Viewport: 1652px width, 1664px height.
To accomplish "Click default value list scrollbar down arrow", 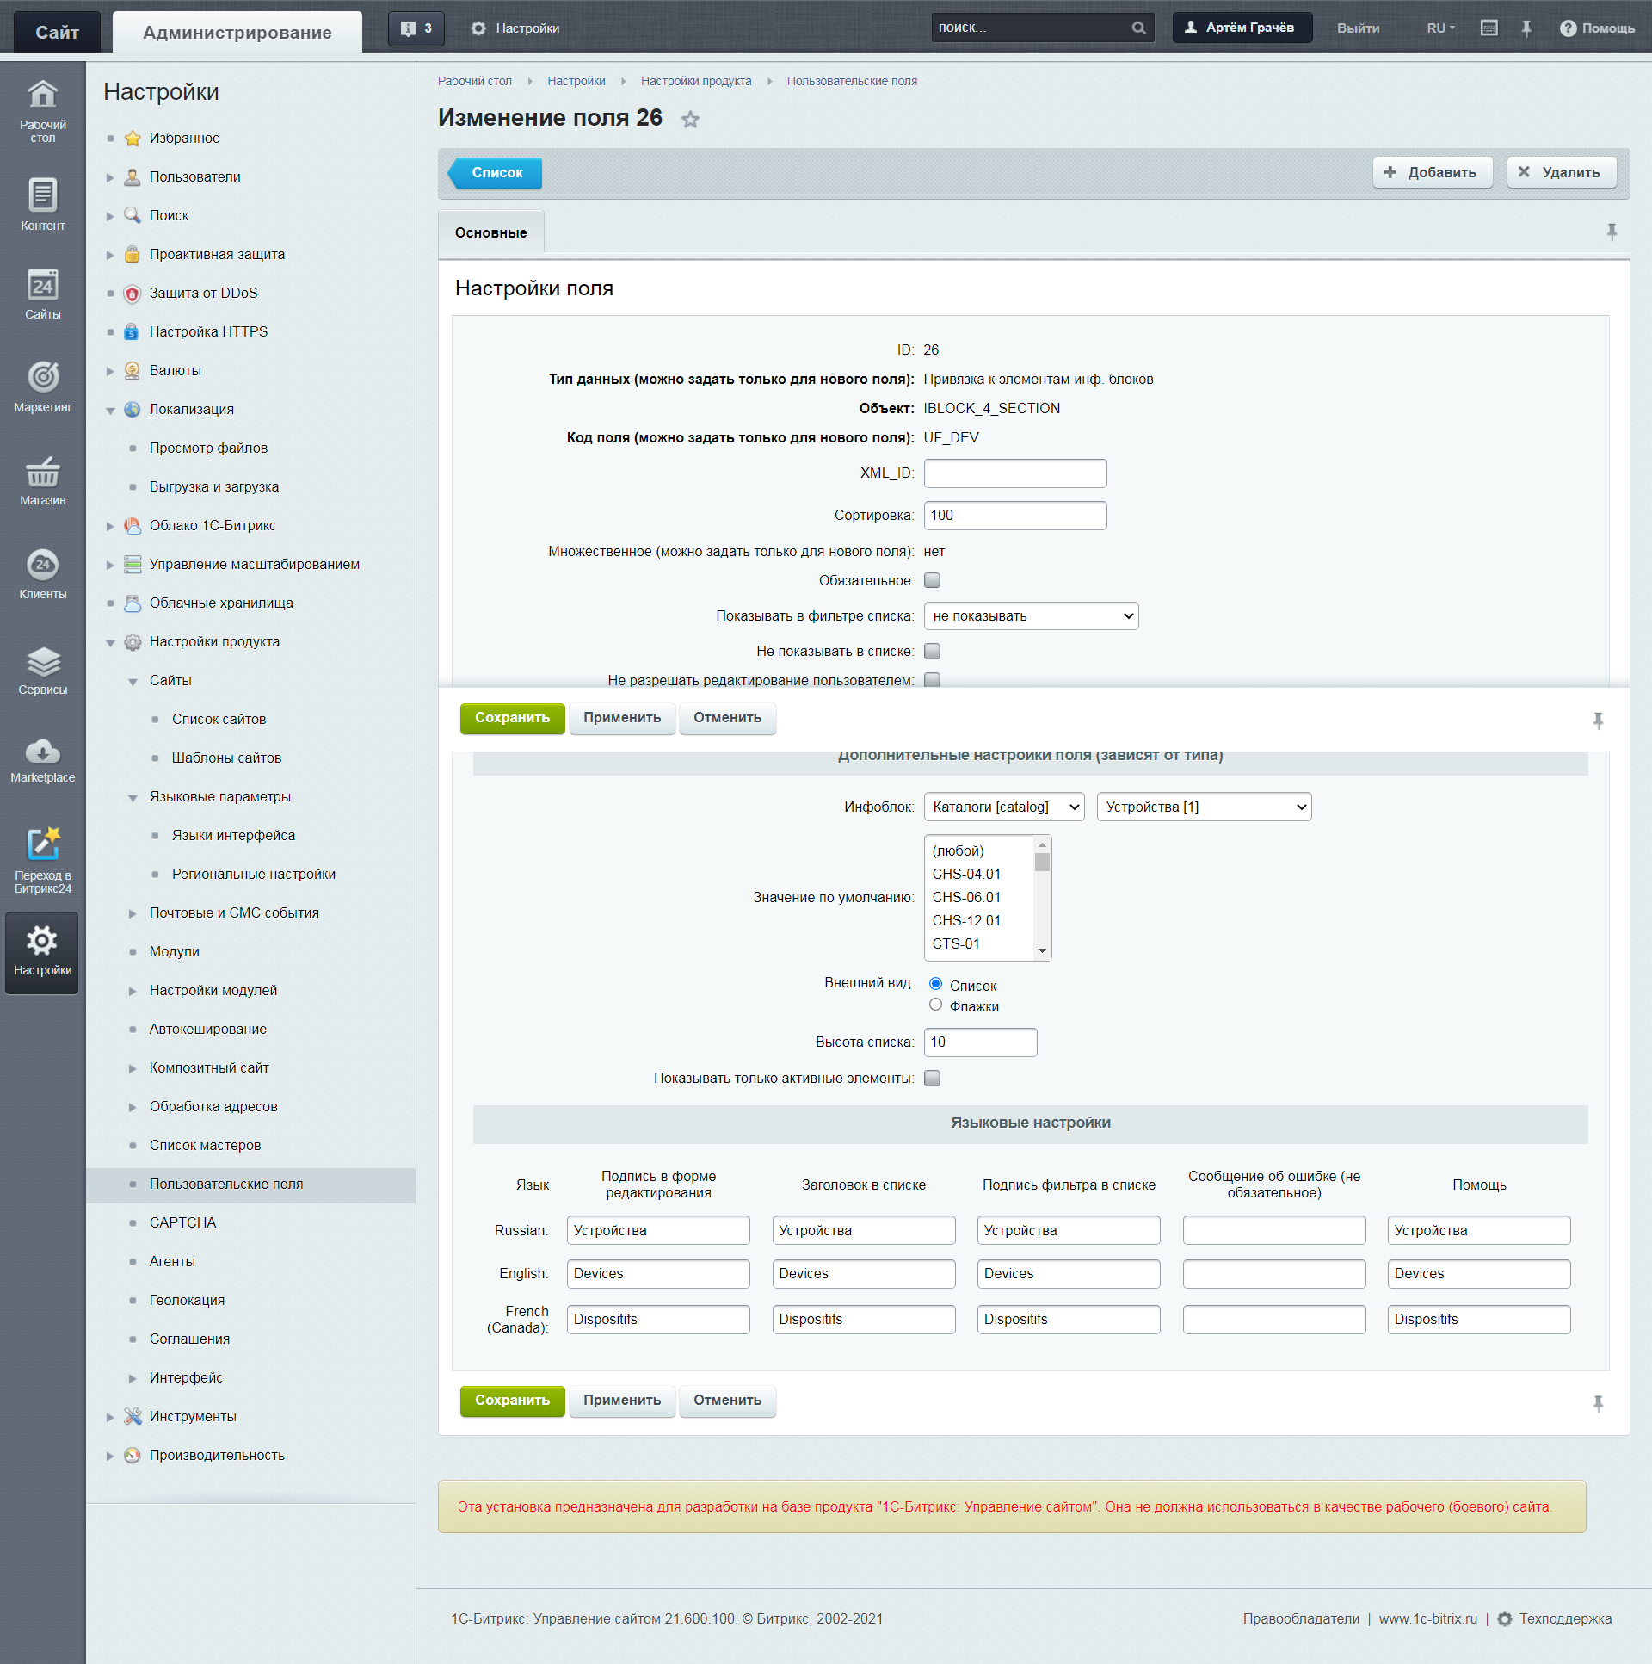I will click(x=1042, y=951).
